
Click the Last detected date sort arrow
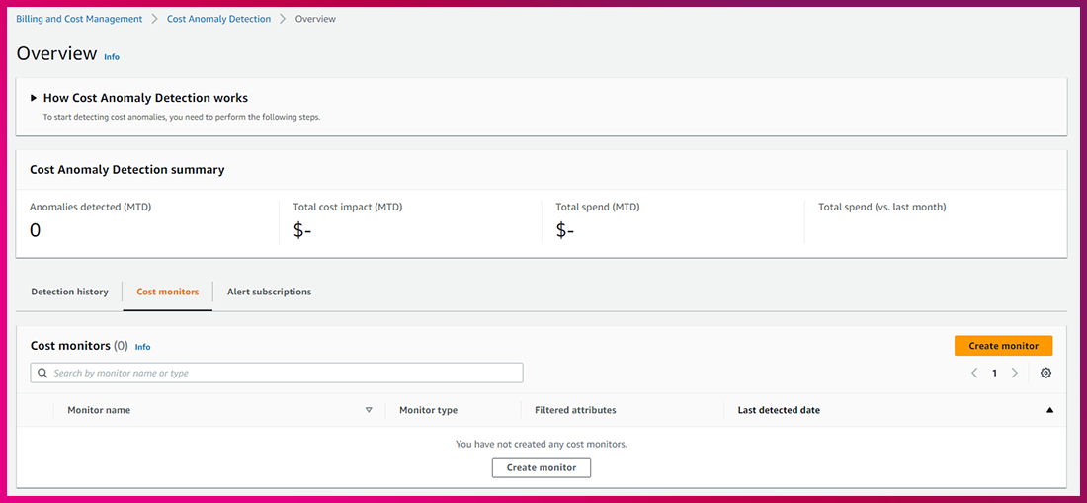pyautogui.click(x=1049, y=410)
